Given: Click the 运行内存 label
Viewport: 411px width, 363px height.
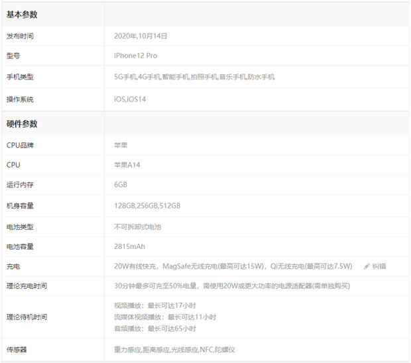Looking at the screenshot, I should pyautogui.click(x=20, y=185).
